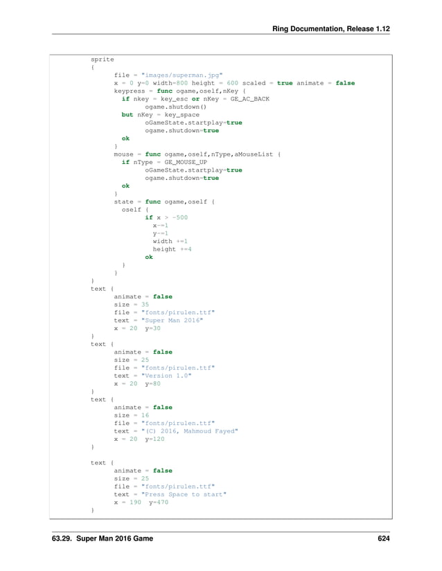Click the line 'state = func ogame,oself {'

click(x=164, y=201)
